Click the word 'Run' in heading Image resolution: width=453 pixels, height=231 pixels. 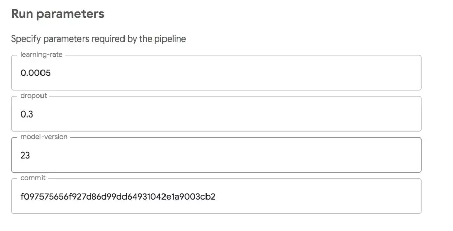[22, 14]
